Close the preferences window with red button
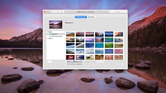 point(45,12)
